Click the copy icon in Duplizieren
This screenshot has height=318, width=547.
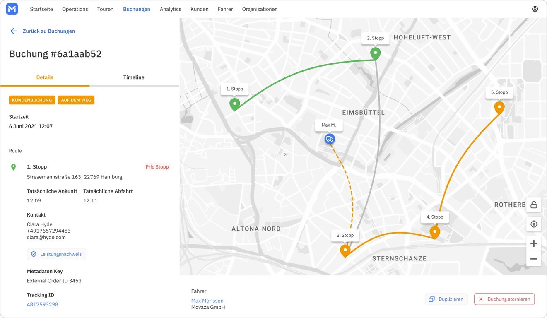click(x=431, y=299)
